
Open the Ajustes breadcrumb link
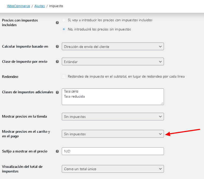pyautogui.click(x=40, y=6)
